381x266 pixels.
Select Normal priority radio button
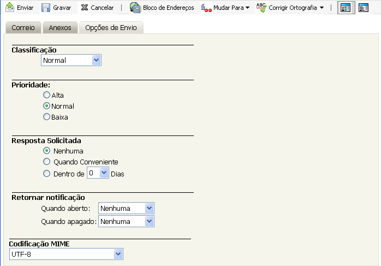point(46,106)
